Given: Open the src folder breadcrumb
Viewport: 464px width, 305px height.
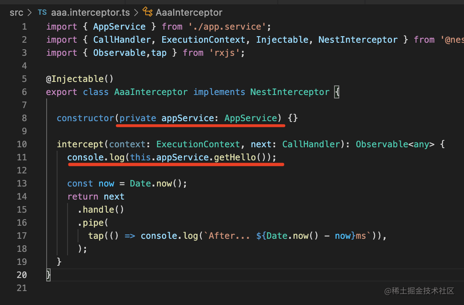Looking at the screenshot, I should tap(16, 13).
